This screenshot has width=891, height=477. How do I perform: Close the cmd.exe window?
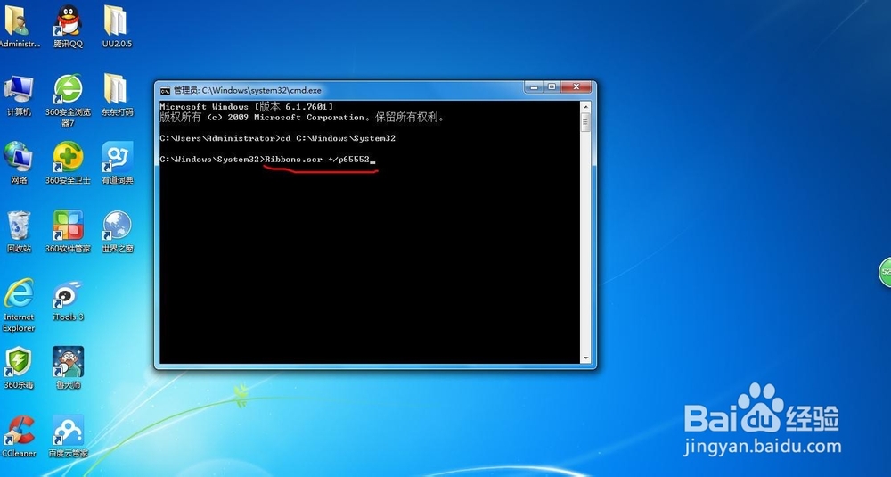click(576, 87)
